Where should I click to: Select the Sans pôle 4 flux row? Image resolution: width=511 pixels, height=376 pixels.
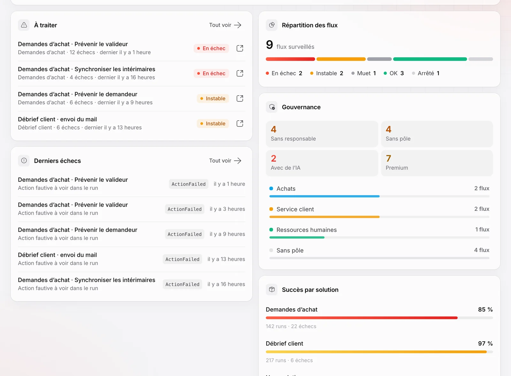pos(379,253)
